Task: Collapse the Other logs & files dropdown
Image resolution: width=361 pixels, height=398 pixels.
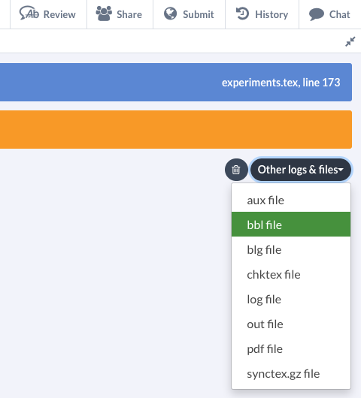Action: 301,170
